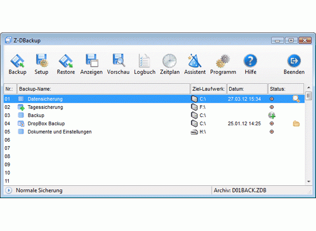Click the vertical scrollbar thumb

click(308, 96)
